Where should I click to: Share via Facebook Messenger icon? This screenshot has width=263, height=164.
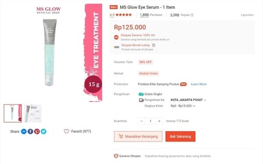pos(24,131)
